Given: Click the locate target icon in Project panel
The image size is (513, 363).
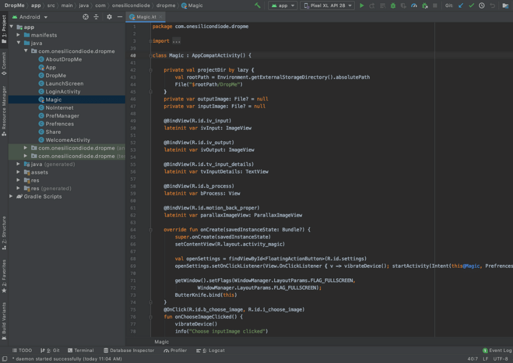Looking at the screenshot, I should pyautogui.click(x=86, y=17).
